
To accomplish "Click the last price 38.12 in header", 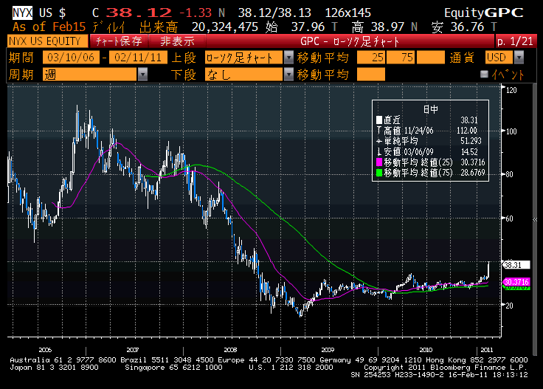I will click(x=139, y=13).
